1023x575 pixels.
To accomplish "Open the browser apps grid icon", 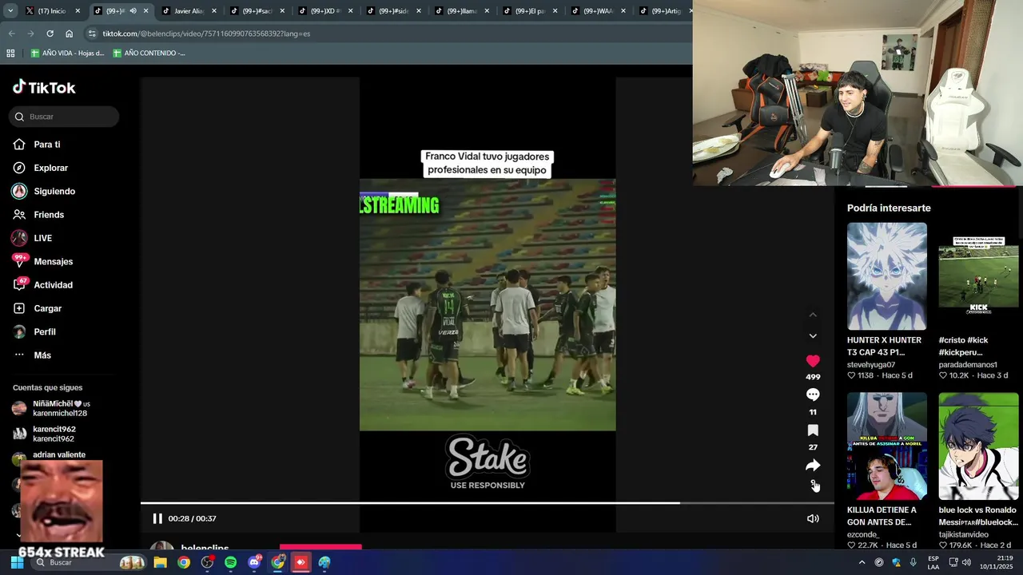I will point(10,54).
